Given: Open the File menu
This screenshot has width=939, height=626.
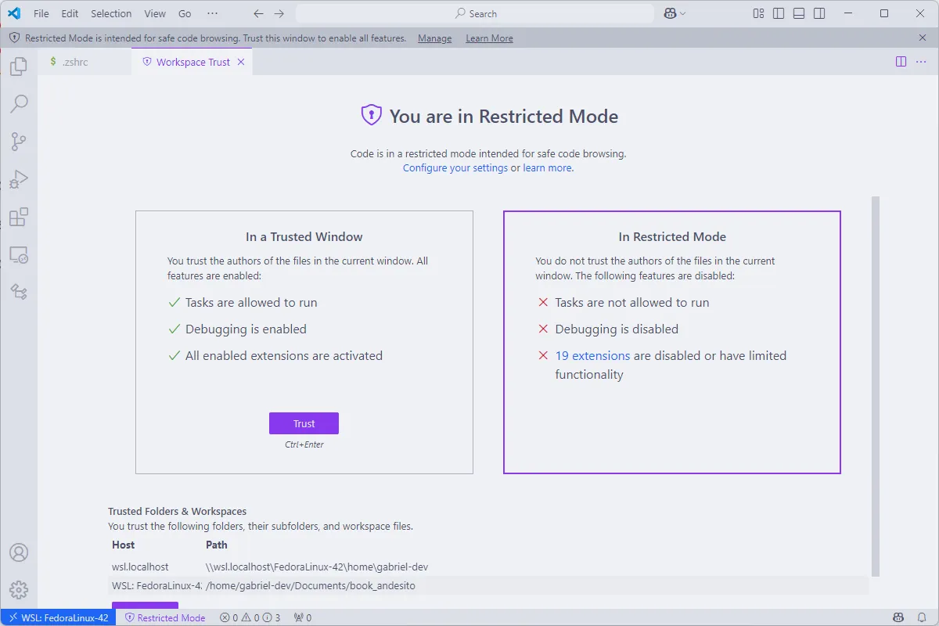Looking at the screenshot, I should point(41,13).
